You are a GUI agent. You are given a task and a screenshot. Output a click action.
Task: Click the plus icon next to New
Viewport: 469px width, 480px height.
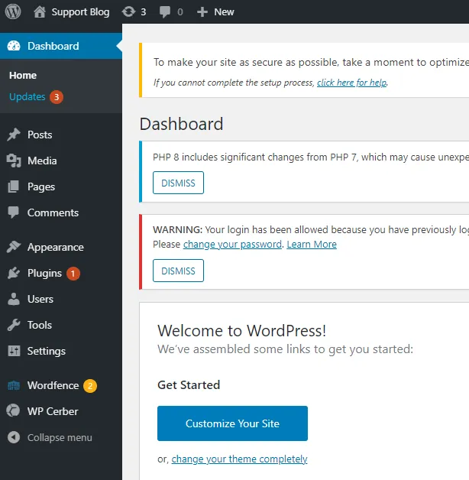click(202, 12)
